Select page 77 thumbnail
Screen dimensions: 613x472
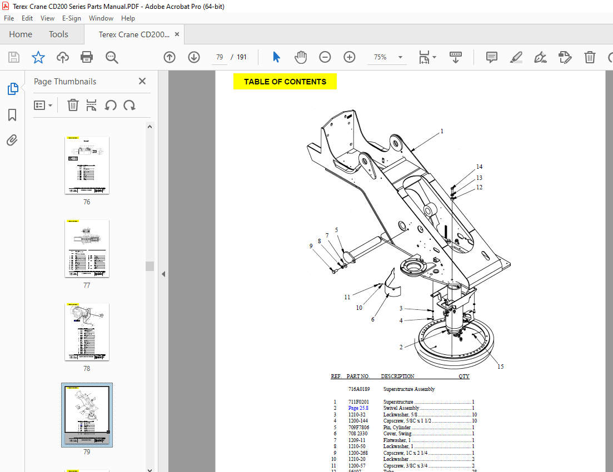87,249
